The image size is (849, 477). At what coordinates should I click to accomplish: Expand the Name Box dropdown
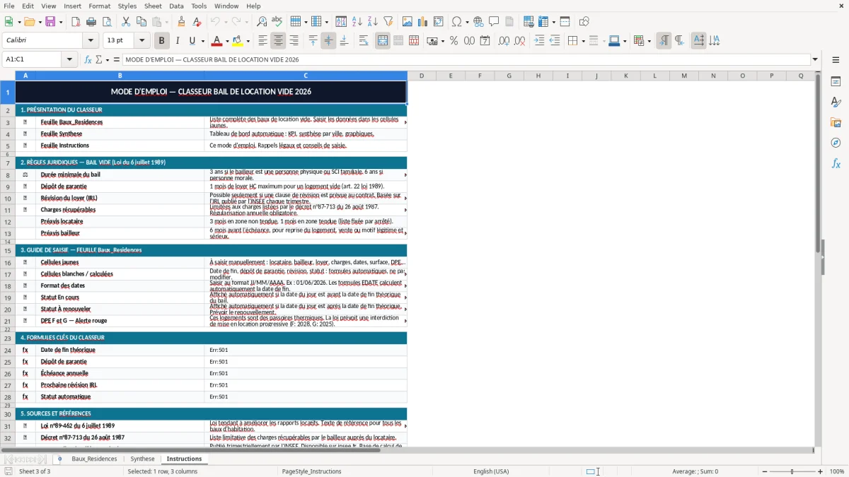click(69, 59)
